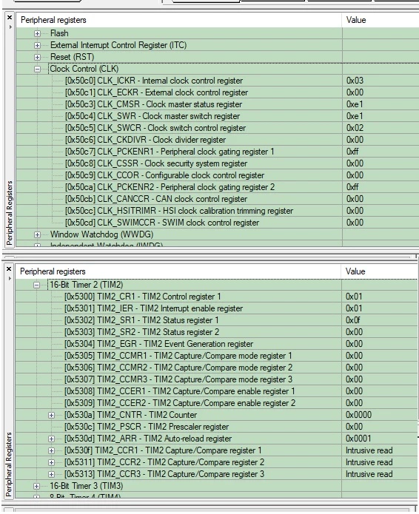This screenshot has width=419, height=514.
Task: Expand External Interrupt Control Register (ITC)
Action: click(x=37, y=45)
